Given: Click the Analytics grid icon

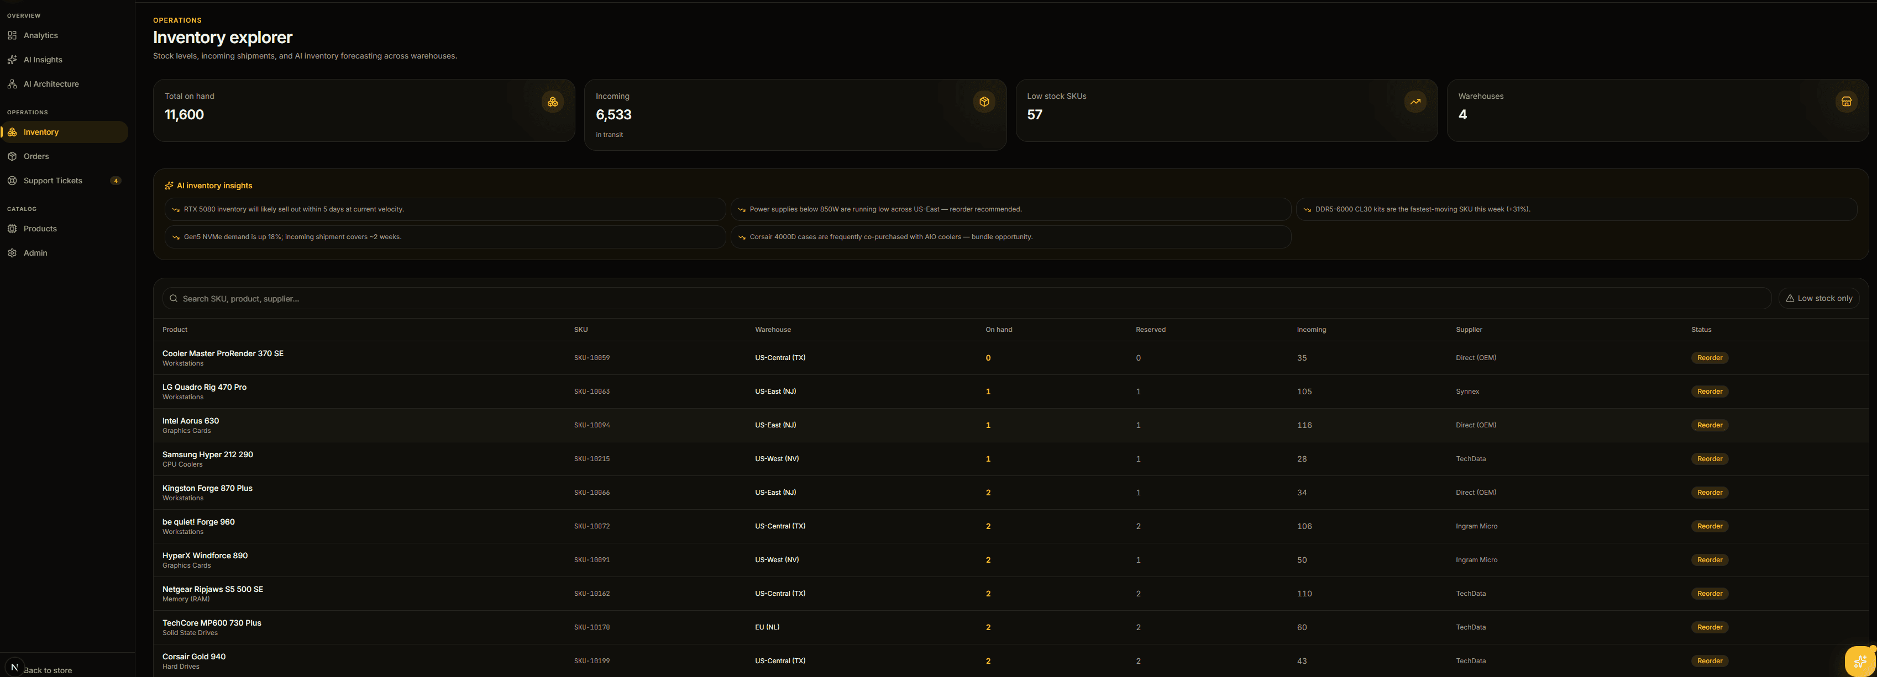Looking at the screenshot, I should click(12, 35).
